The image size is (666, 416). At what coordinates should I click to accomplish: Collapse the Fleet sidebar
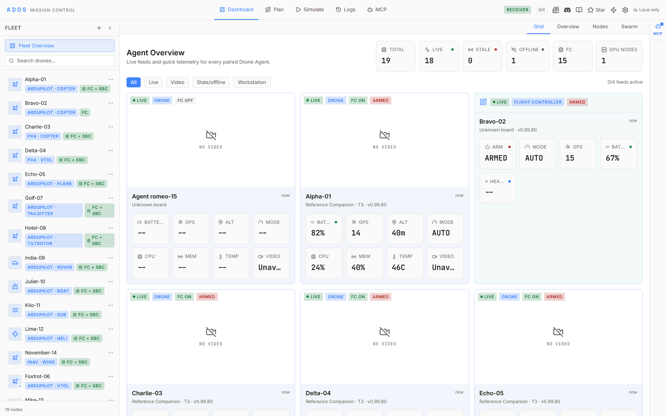(x=110, y=28)
